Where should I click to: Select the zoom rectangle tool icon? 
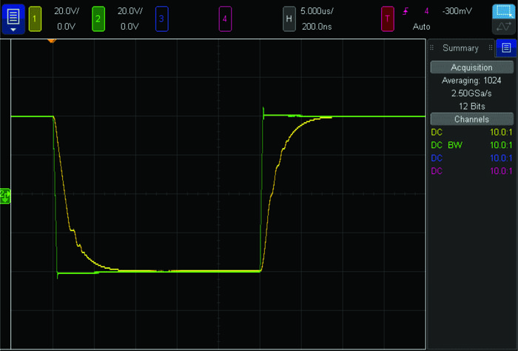[x=504, y=11]
